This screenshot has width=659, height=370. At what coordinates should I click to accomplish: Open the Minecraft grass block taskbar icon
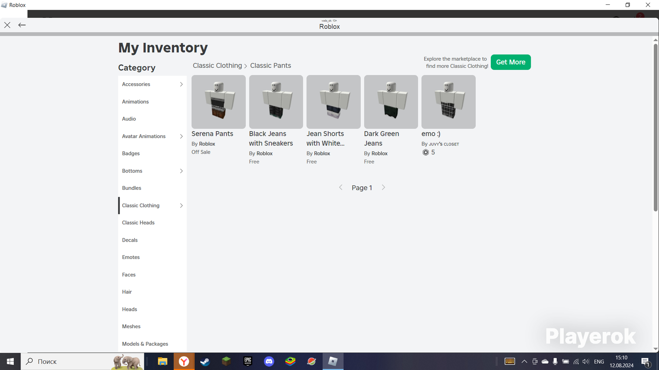pyautogui.click(x=226, y=361)
